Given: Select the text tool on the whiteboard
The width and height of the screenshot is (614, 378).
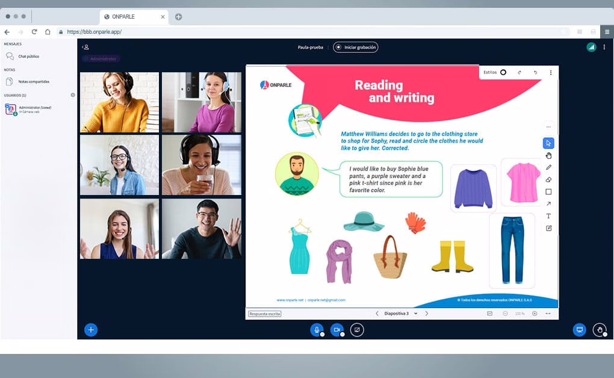Looking at the screenshot, I should click(549, 215).
